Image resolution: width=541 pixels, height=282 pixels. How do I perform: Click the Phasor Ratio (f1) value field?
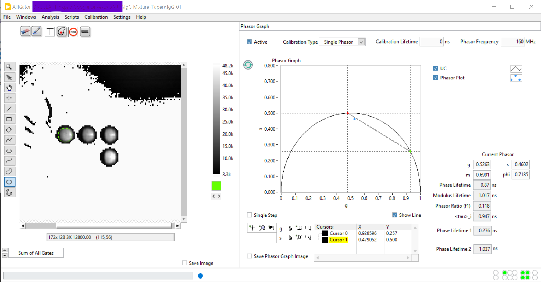(x=482, y=206)
